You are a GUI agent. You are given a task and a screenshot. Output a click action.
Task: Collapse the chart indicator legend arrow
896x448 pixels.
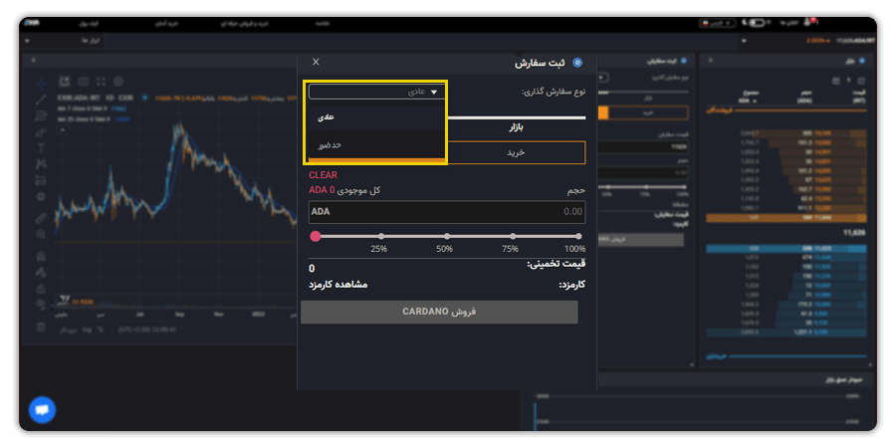pos(63,130)
